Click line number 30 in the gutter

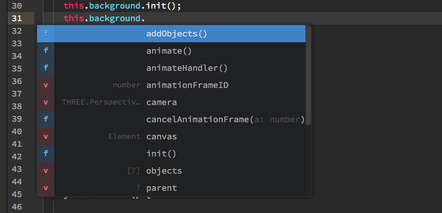(17, 6)
